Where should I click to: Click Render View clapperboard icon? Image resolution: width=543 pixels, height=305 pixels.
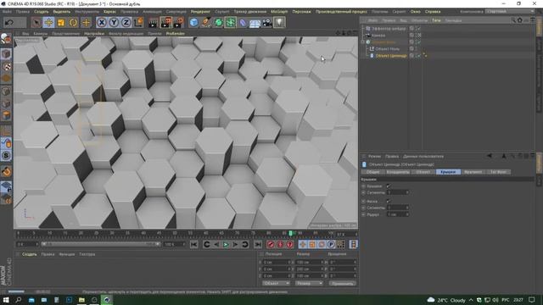pyautogui.click(x=153, y=23)
